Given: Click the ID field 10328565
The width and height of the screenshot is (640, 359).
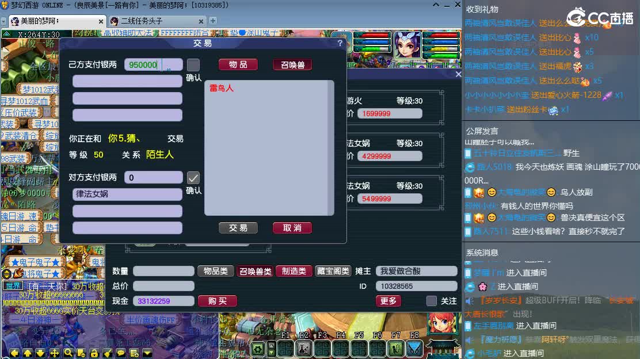Looking at the screenshot, I should 416,286.
